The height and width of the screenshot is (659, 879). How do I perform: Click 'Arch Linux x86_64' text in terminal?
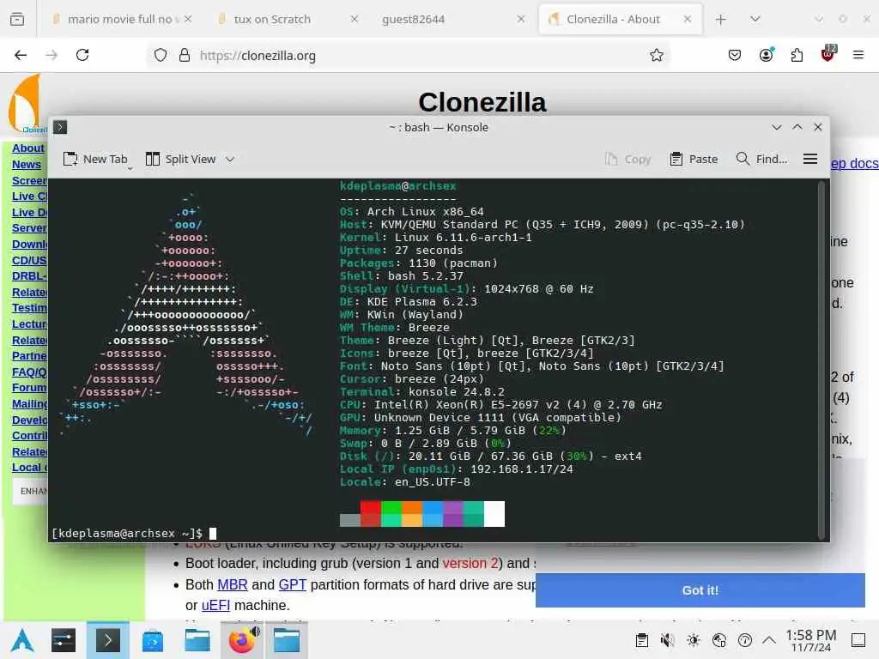click(425, 212)
